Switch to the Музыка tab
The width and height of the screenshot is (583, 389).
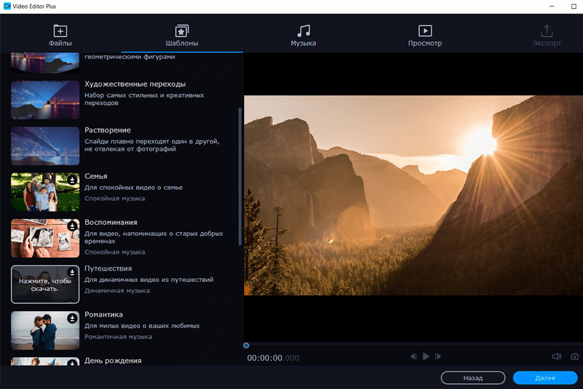303,36
